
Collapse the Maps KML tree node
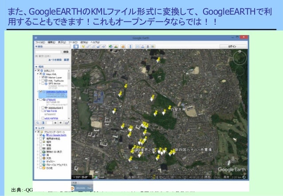pyautogui.click(x=38, y=74)
